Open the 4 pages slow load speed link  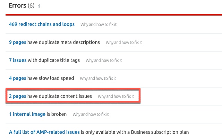click(17, 78)
